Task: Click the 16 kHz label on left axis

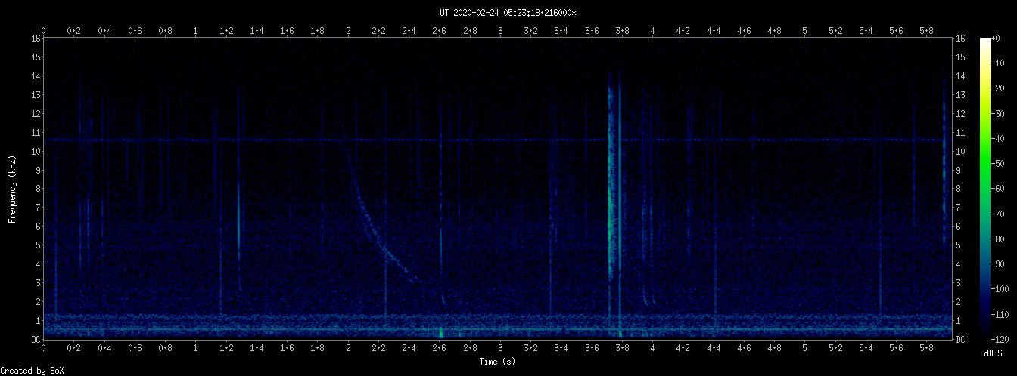Action: (x=36, y=39)
